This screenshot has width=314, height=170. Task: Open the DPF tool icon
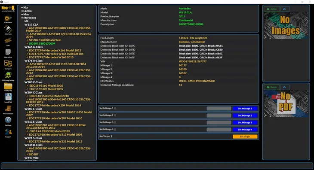coord(8,41)
